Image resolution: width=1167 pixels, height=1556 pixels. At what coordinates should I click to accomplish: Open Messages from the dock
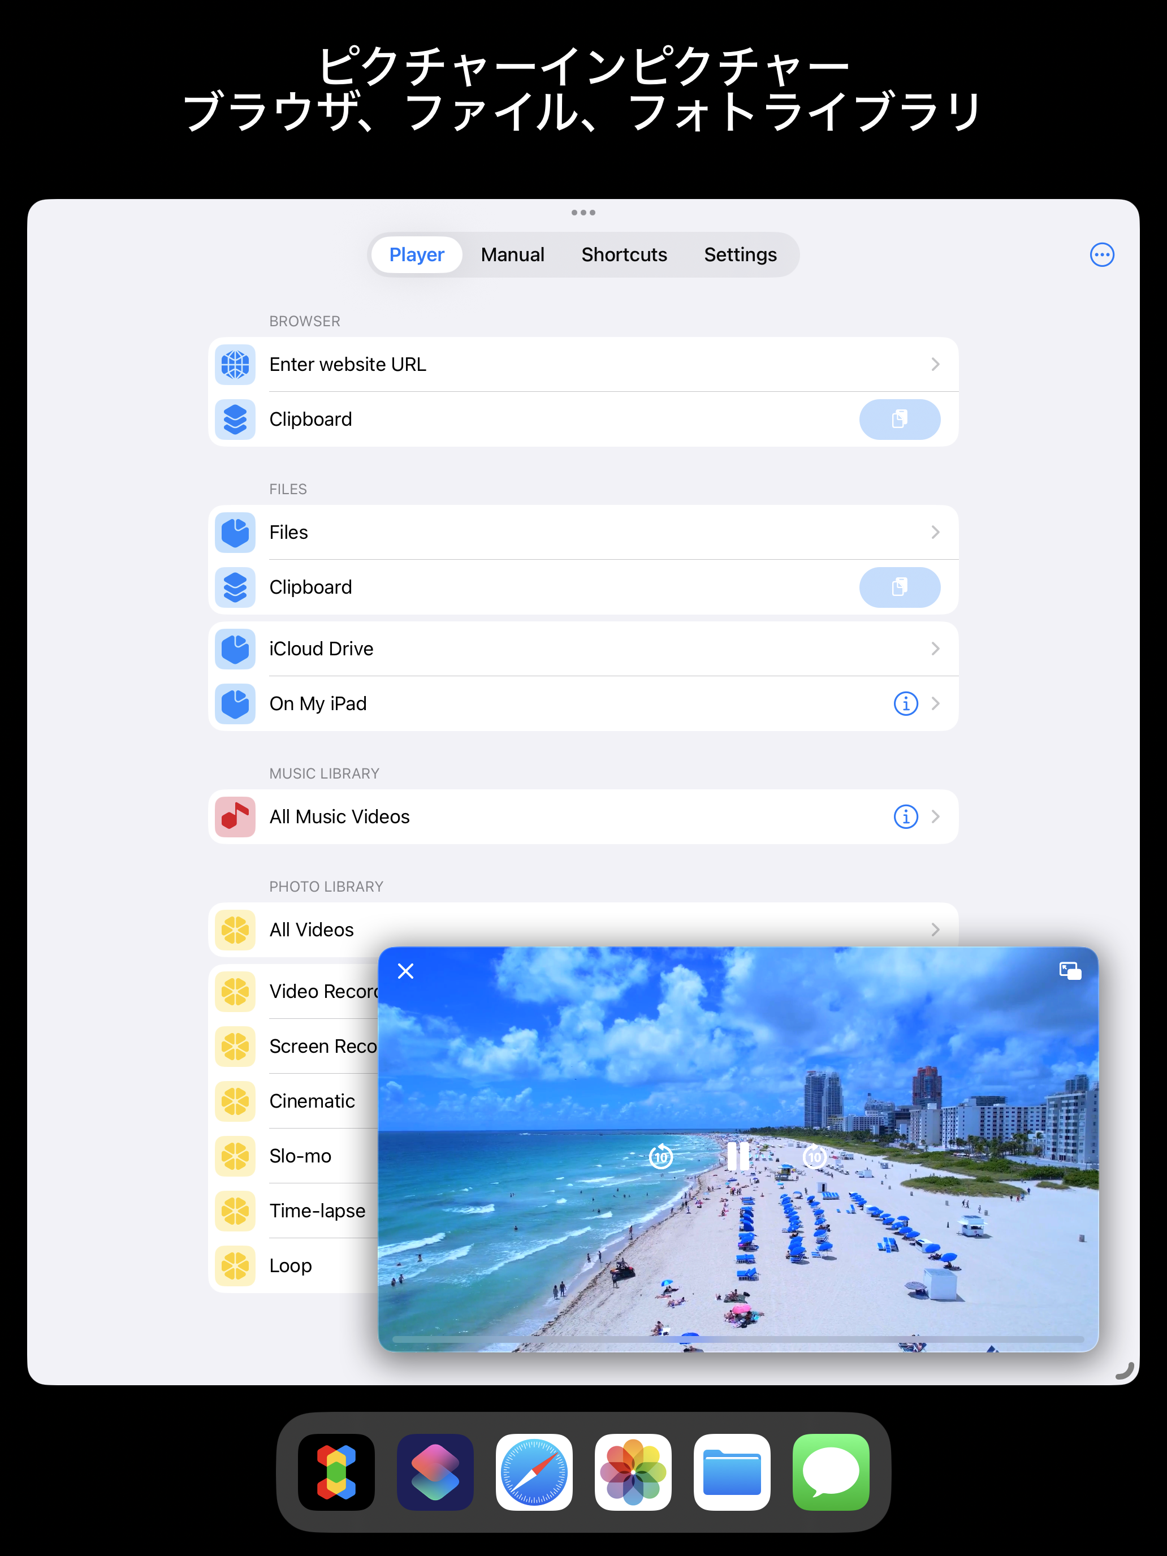click(x=831, y=1472)
